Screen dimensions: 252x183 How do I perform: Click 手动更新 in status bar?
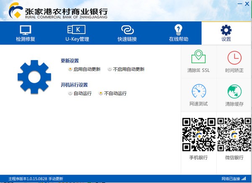[x=56, y=179]
